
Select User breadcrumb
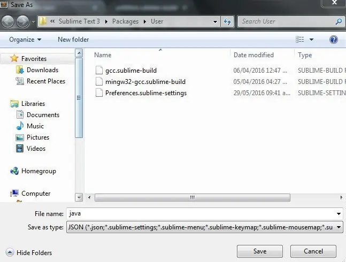pos(157,21)
